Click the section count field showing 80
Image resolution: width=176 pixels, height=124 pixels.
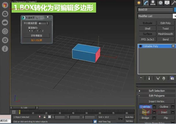(x=42, y=23)
